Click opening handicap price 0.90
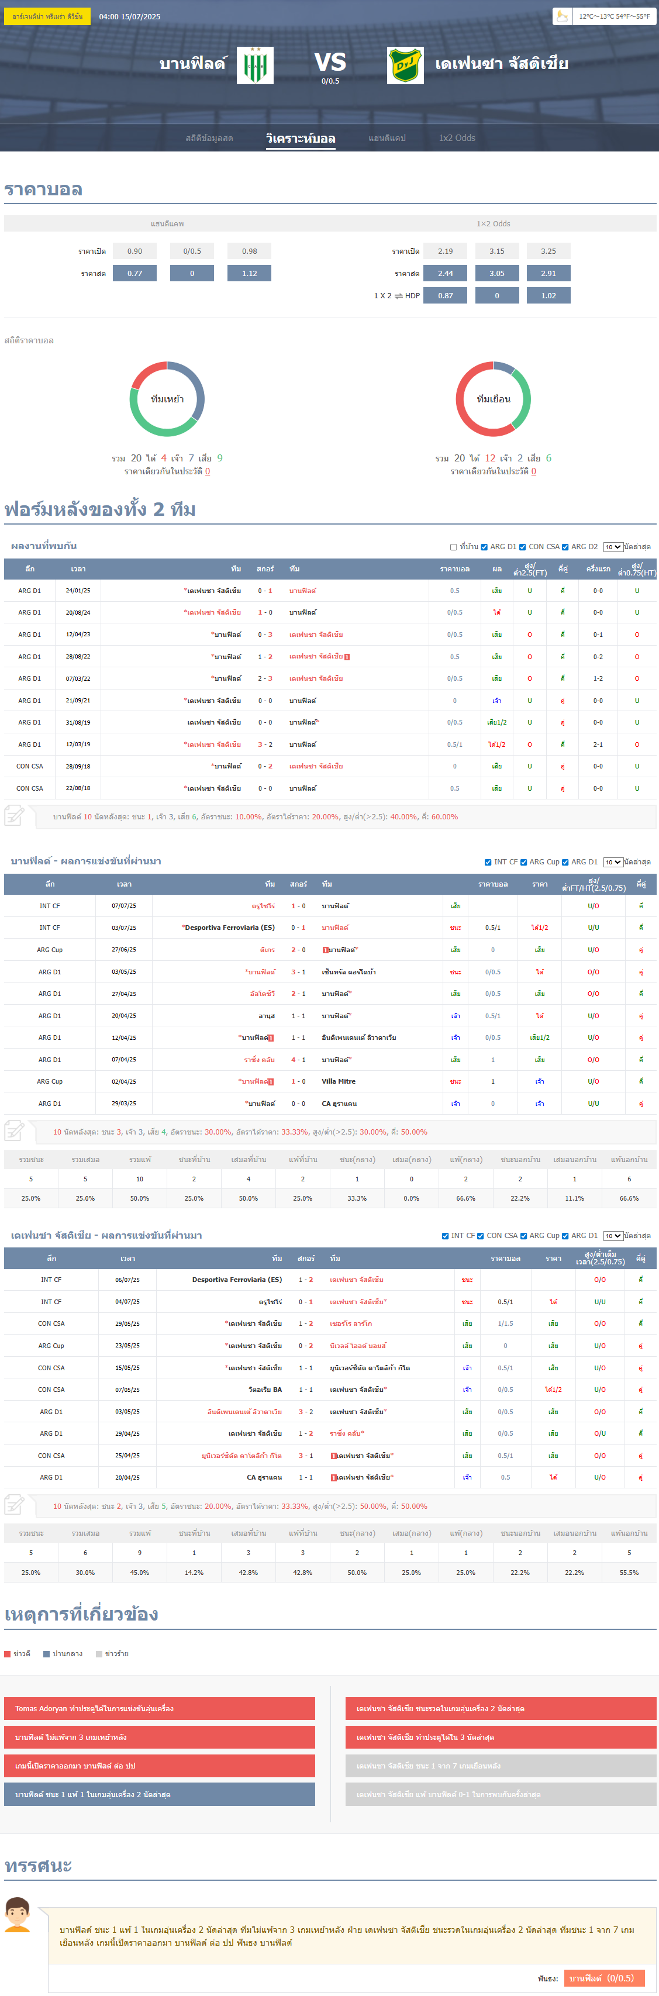 pyautogui.click(x=134, y=251)
